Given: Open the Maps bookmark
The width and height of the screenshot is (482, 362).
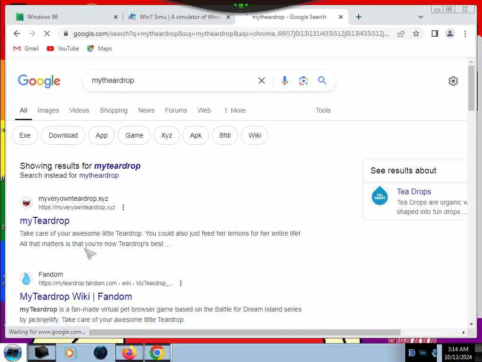Looking at the screenshot, I should pyautogui.click(x=99, y=49).
